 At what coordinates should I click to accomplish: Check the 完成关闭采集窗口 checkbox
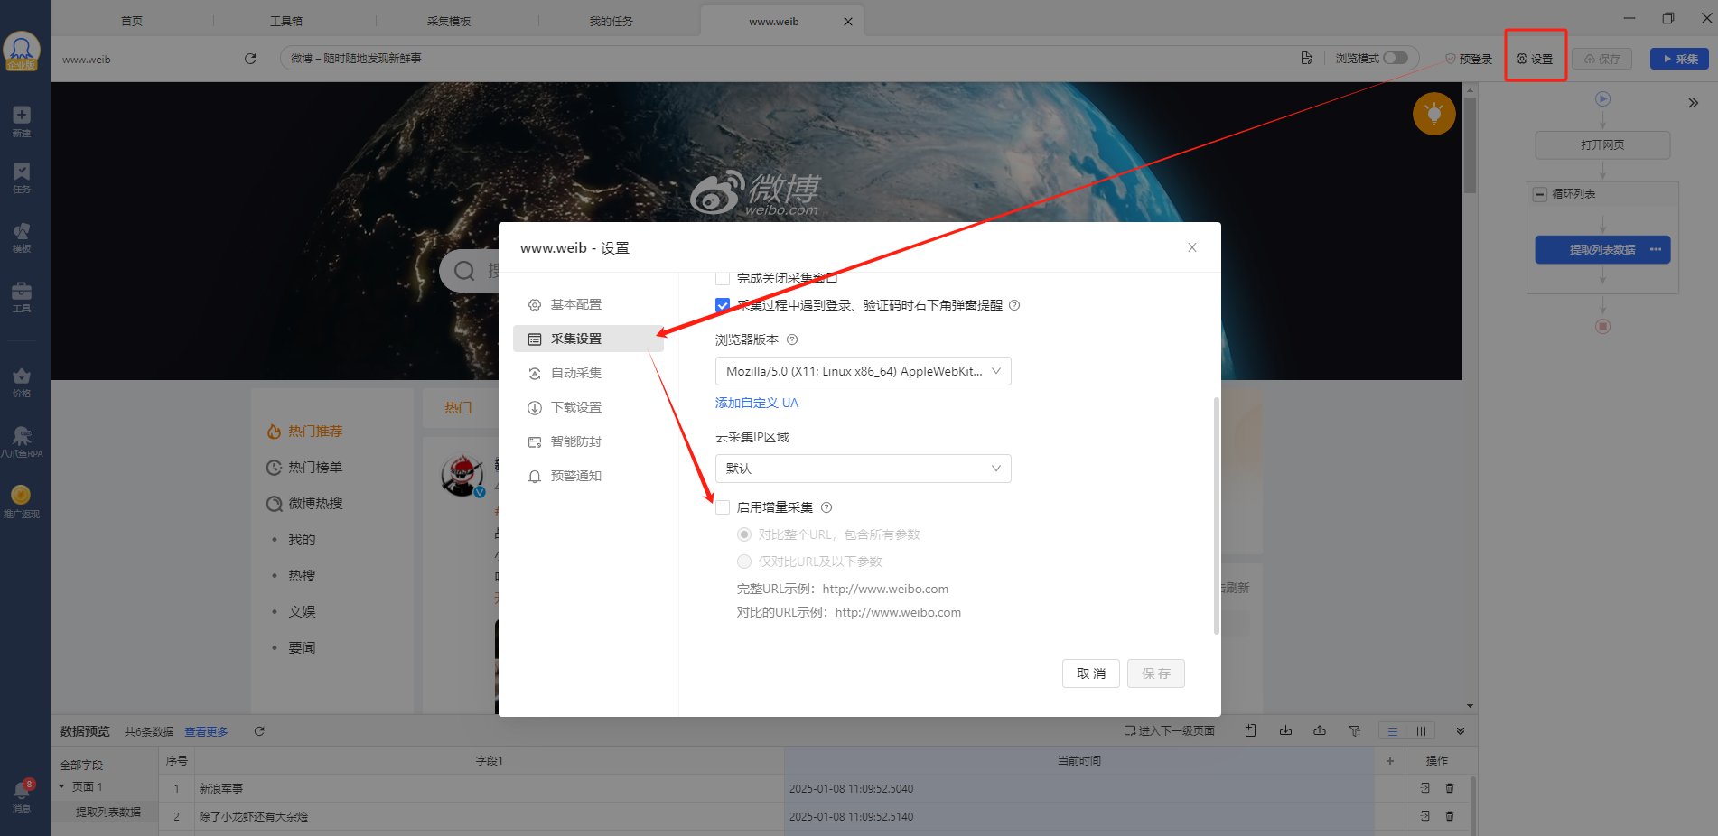(723, 278)
